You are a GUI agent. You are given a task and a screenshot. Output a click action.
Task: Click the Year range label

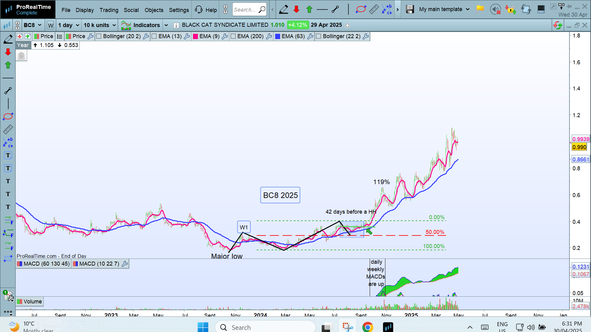pyautogui.click(x=23, y=45)
